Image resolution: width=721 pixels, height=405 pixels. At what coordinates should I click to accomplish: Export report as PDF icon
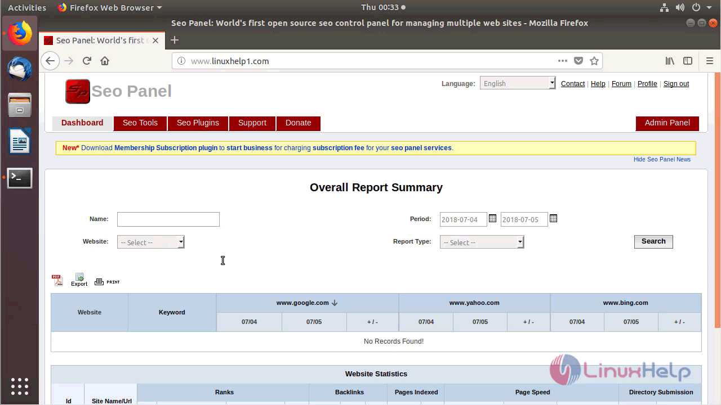(57, 280)
